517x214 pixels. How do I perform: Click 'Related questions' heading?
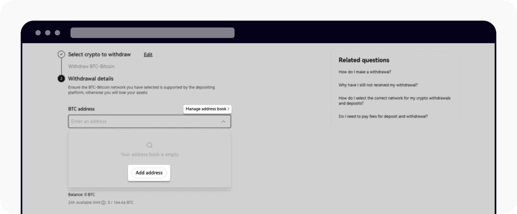(364, 60)
